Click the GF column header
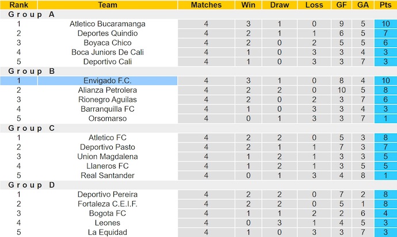397x237 pixels. 341,5
